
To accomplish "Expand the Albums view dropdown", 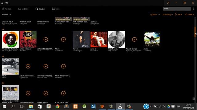I will coord(6,15).
